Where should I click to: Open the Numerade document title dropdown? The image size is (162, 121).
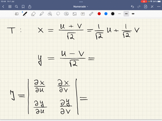[x=81, y=7]
